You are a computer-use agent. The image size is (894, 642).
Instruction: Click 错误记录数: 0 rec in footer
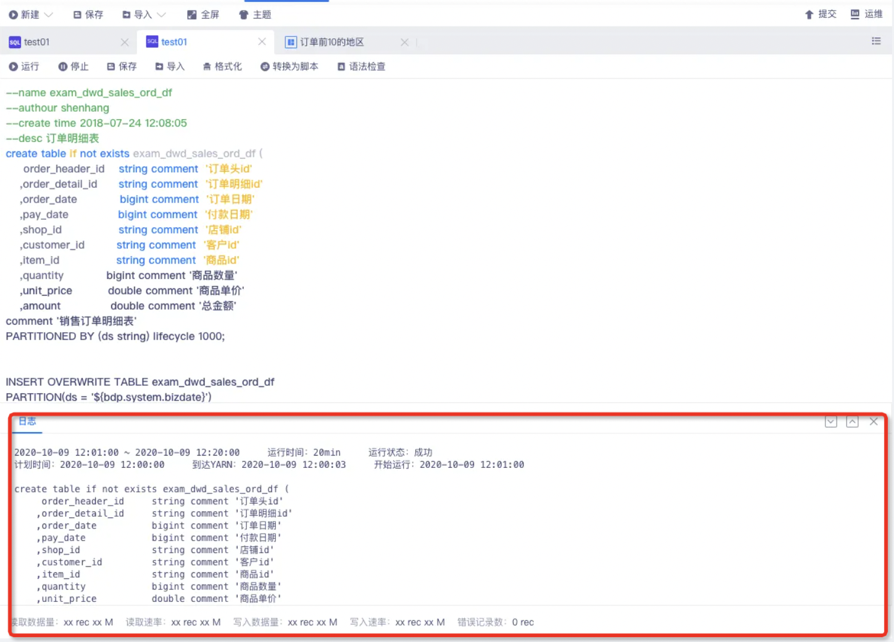(496, 622)
